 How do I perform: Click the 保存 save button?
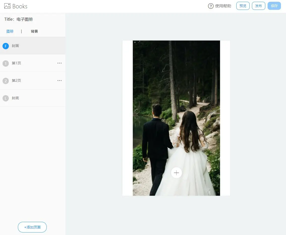coord(274,6)
